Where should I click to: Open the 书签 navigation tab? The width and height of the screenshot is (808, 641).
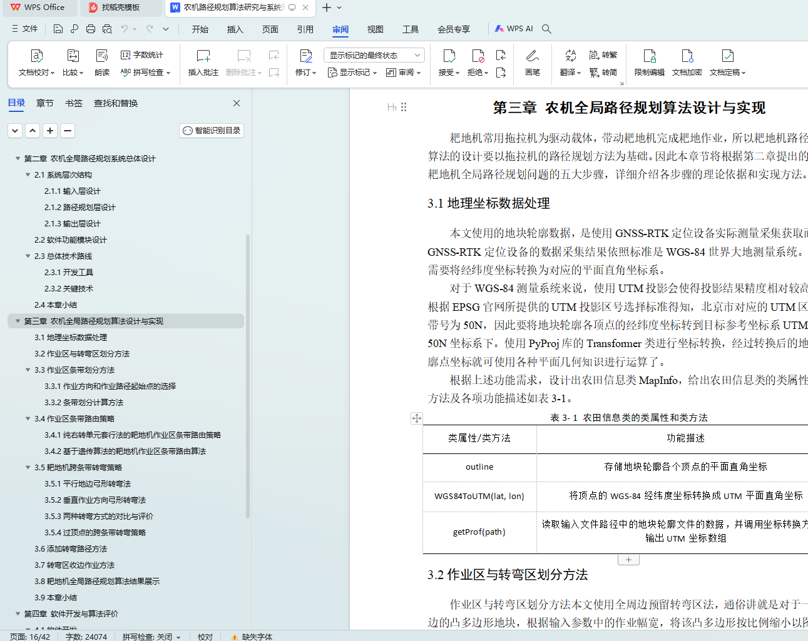[x=74, y=103]
